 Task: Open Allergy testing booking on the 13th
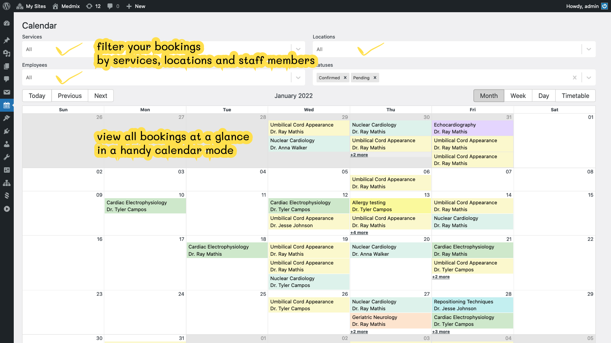(x=391, y=206)
